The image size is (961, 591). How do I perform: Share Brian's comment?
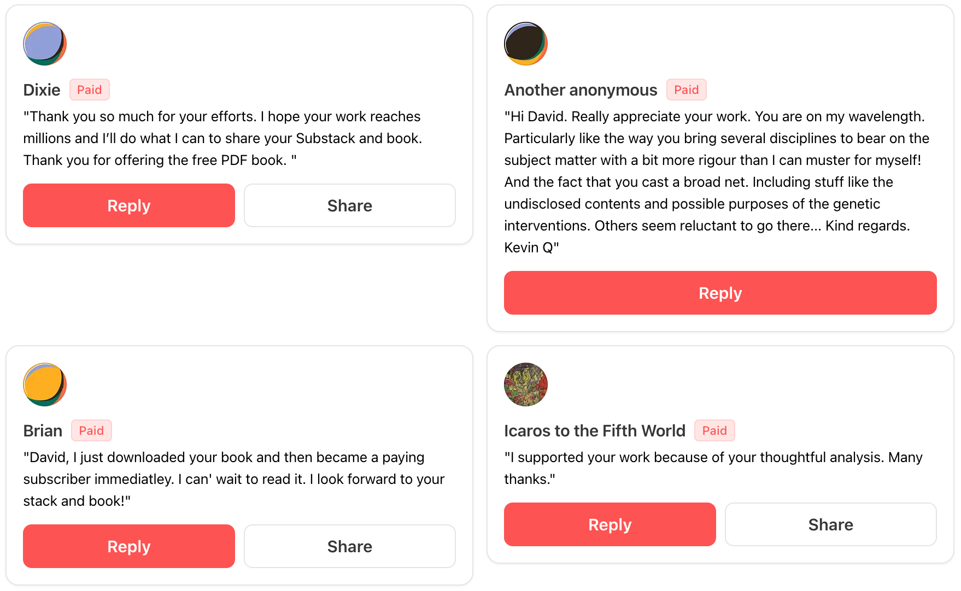pyautogui.click(x=350, y=546)
